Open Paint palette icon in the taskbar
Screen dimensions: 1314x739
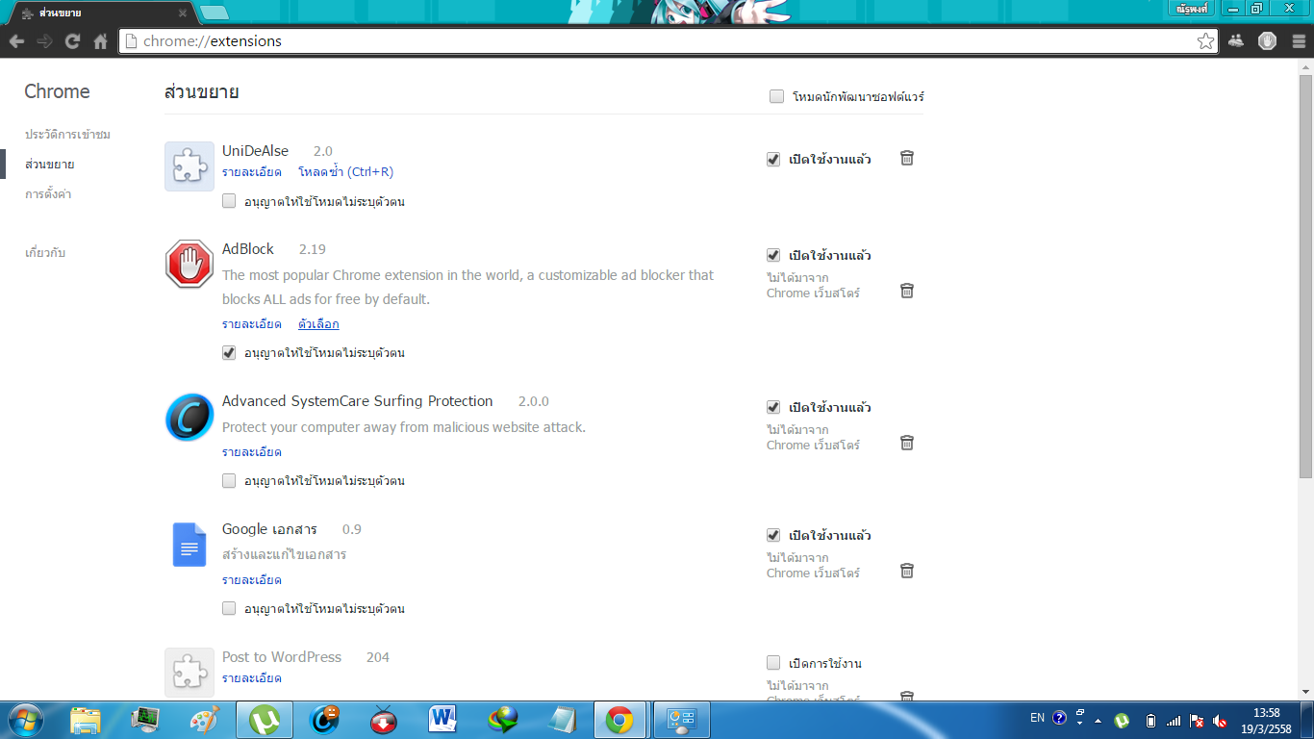(x=205, y=720)
